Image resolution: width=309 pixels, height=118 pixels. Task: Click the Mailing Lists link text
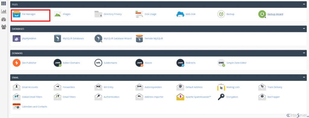(233, 87)
